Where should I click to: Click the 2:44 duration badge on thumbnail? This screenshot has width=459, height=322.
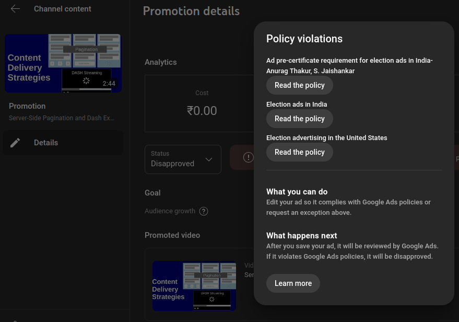[109, 84]
